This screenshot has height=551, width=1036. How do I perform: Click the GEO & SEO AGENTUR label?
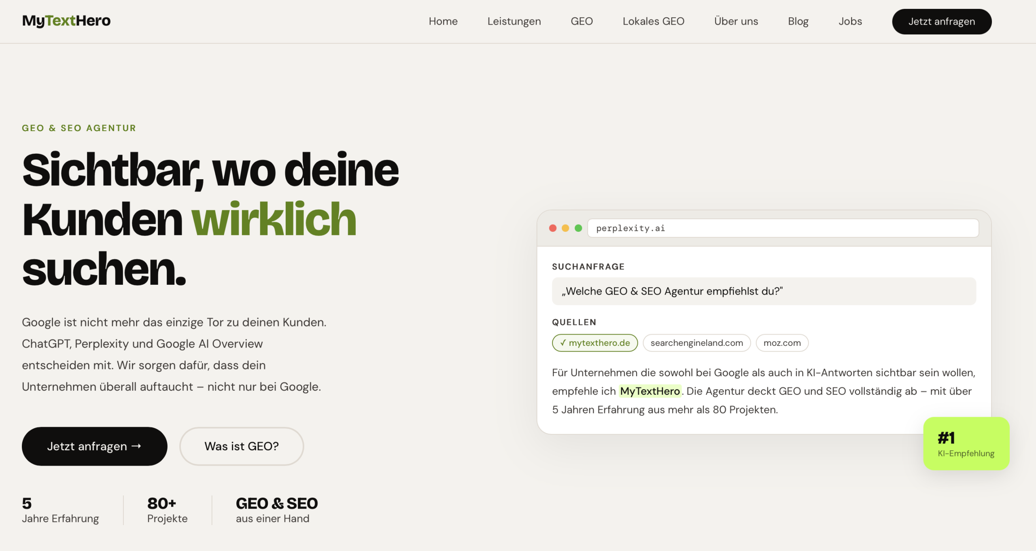click(79, 128)
